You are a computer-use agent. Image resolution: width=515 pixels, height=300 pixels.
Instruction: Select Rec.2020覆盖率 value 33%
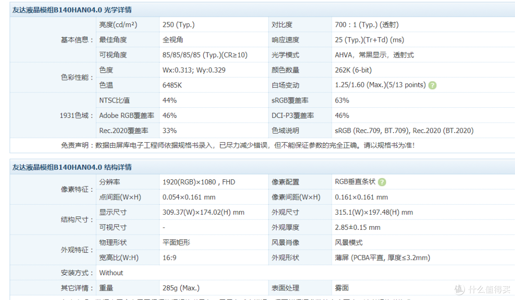pyautogui.click(x=169, y=131)
